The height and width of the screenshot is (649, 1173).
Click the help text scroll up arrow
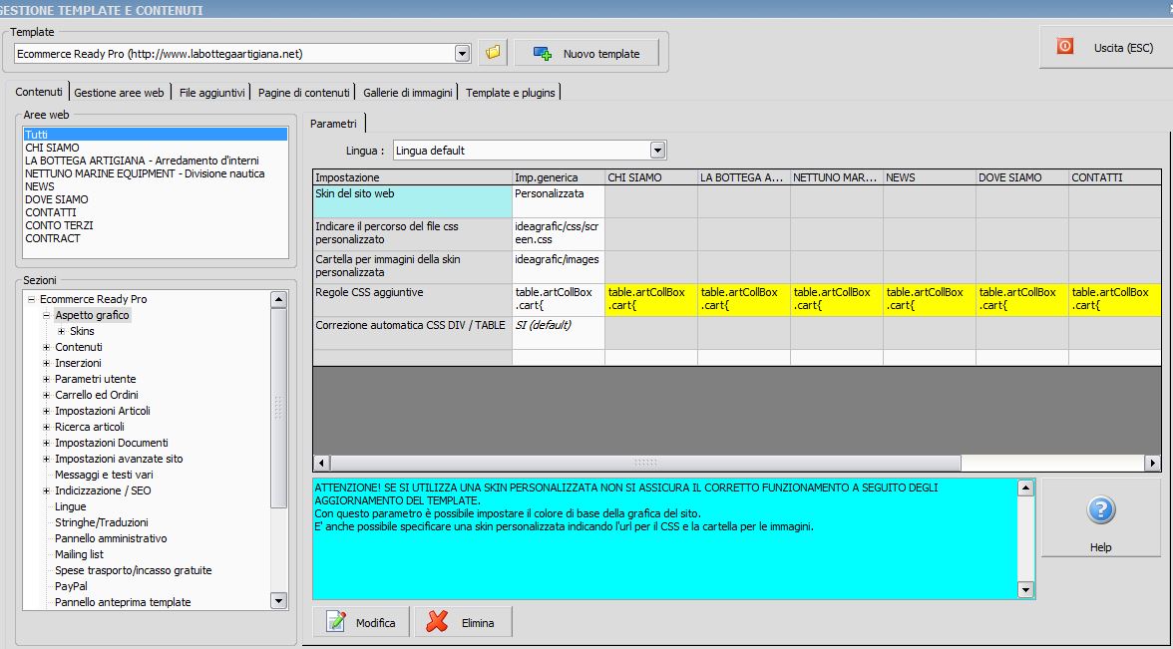[1025, 488]
